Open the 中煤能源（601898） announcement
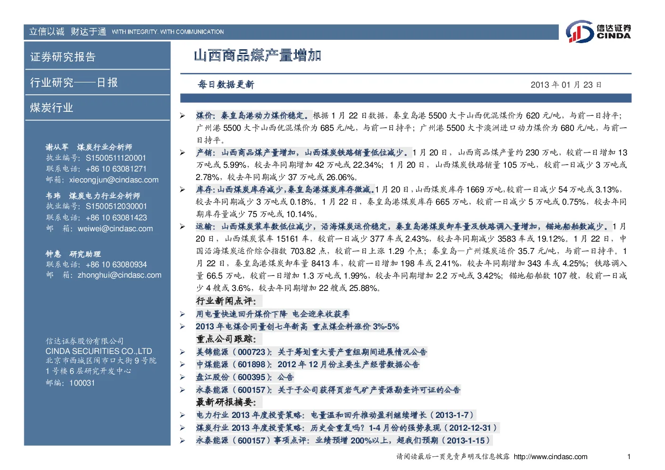 pos(308,364)
